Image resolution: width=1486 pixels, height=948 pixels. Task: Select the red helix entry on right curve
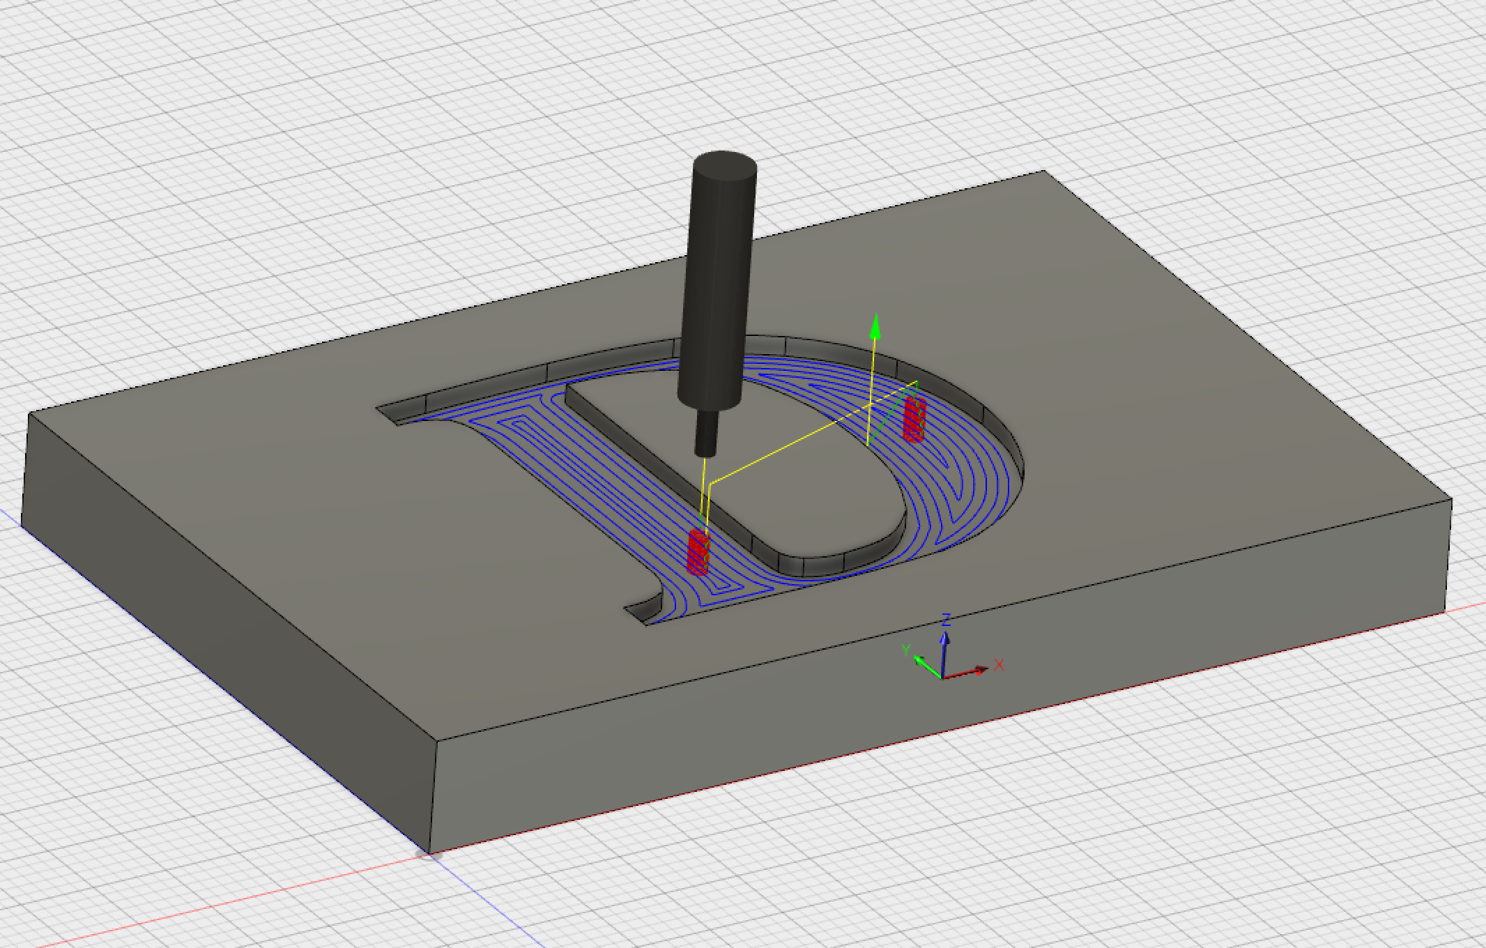[x=914, y=419]
